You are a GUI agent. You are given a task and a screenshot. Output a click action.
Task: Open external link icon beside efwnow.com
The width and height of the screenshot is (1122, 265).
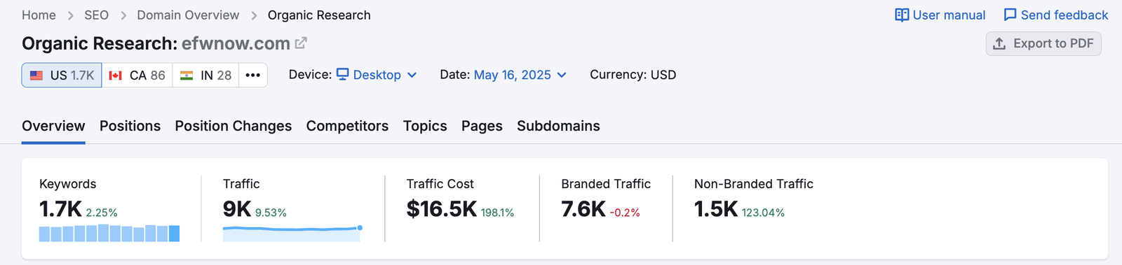pos(301,43)
